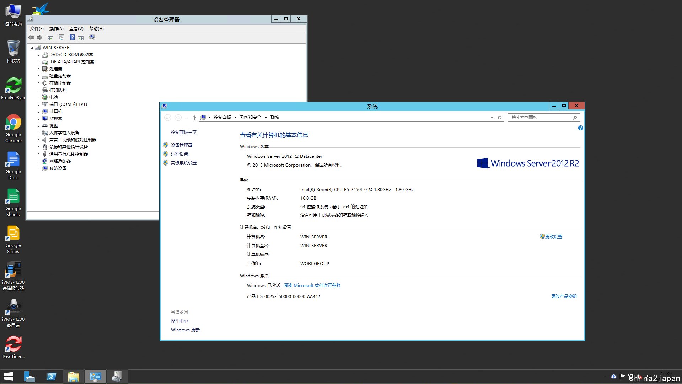The image size is (682, 384).
Task: Switch to Device Manager taskbar item
Action: point(117,377)
